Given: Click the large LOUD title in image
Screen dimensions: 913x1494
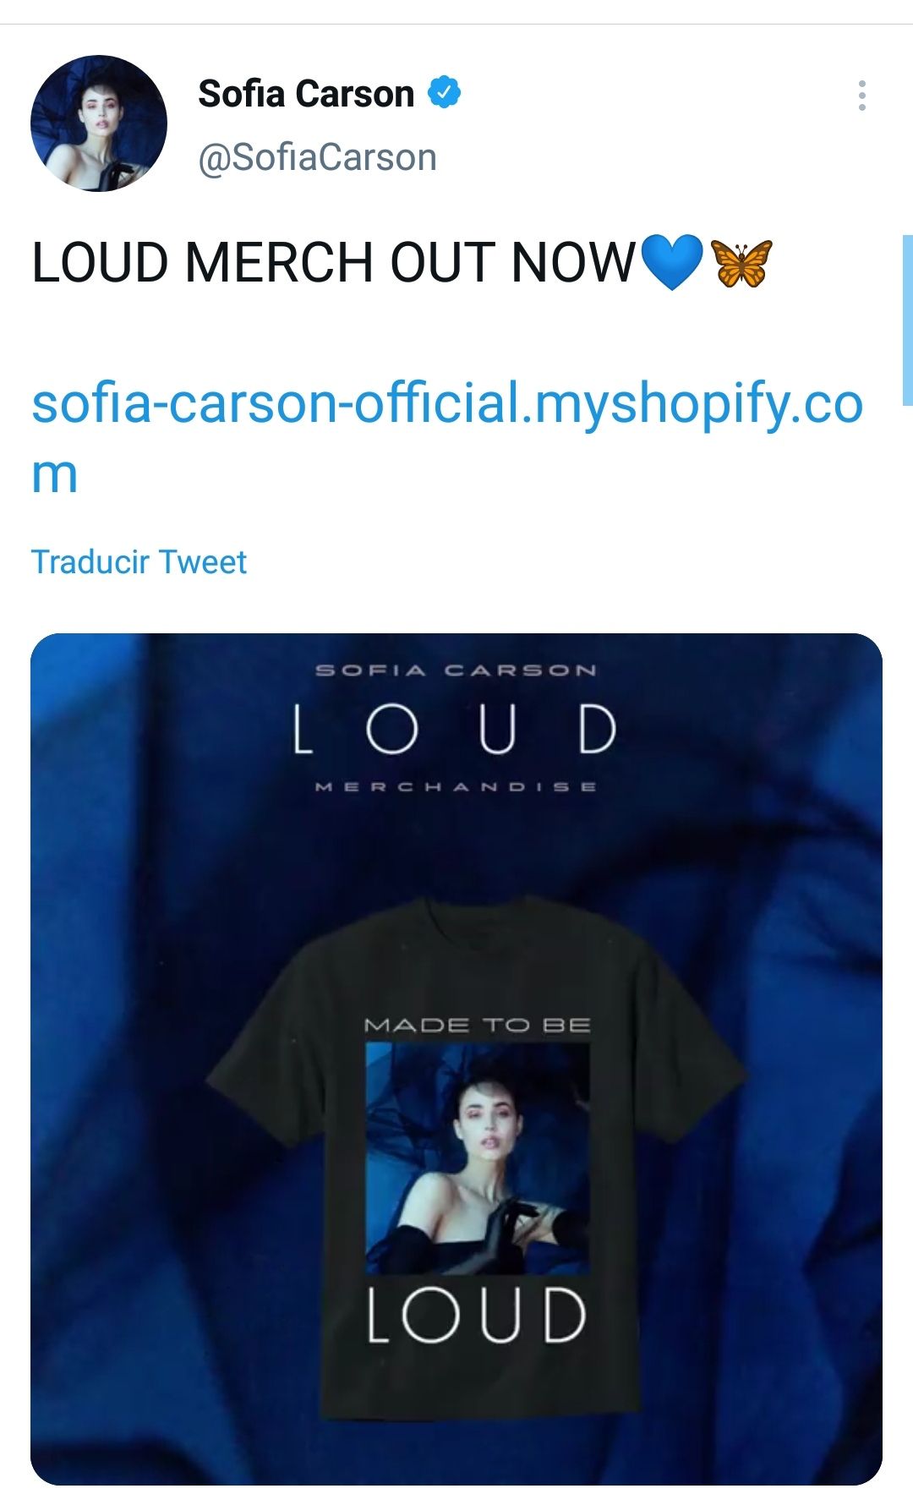Looking at the screenshot, I should pyautogui.click(x=456, y=728).
